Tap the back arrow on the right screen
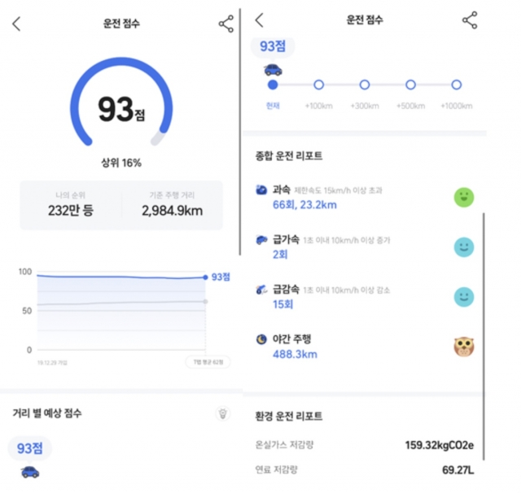 point(260,20)
